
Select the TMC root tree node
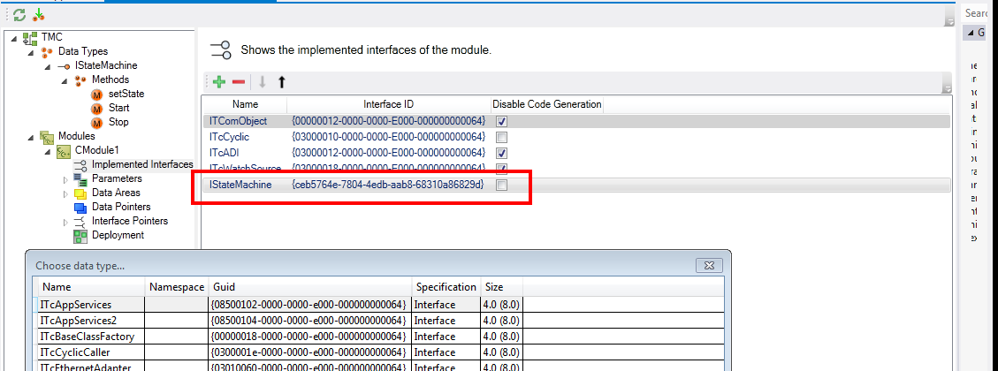click(51, 37)
